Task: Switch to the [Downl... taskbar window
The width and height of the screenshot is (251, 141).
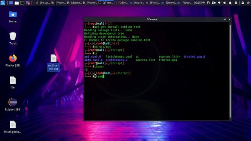Action: click(169, 3)
